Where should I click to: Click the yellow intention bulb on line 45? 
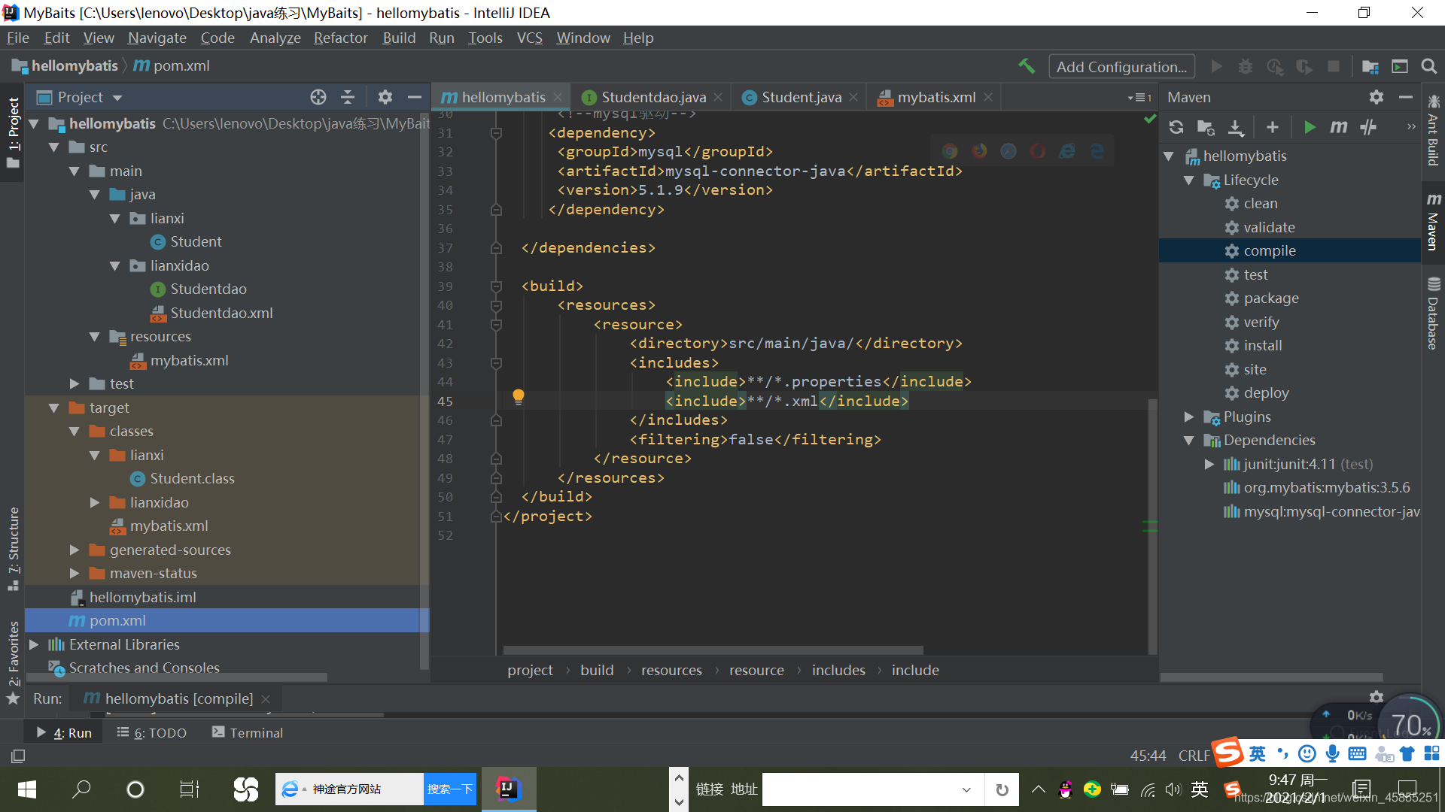point(519,396)
